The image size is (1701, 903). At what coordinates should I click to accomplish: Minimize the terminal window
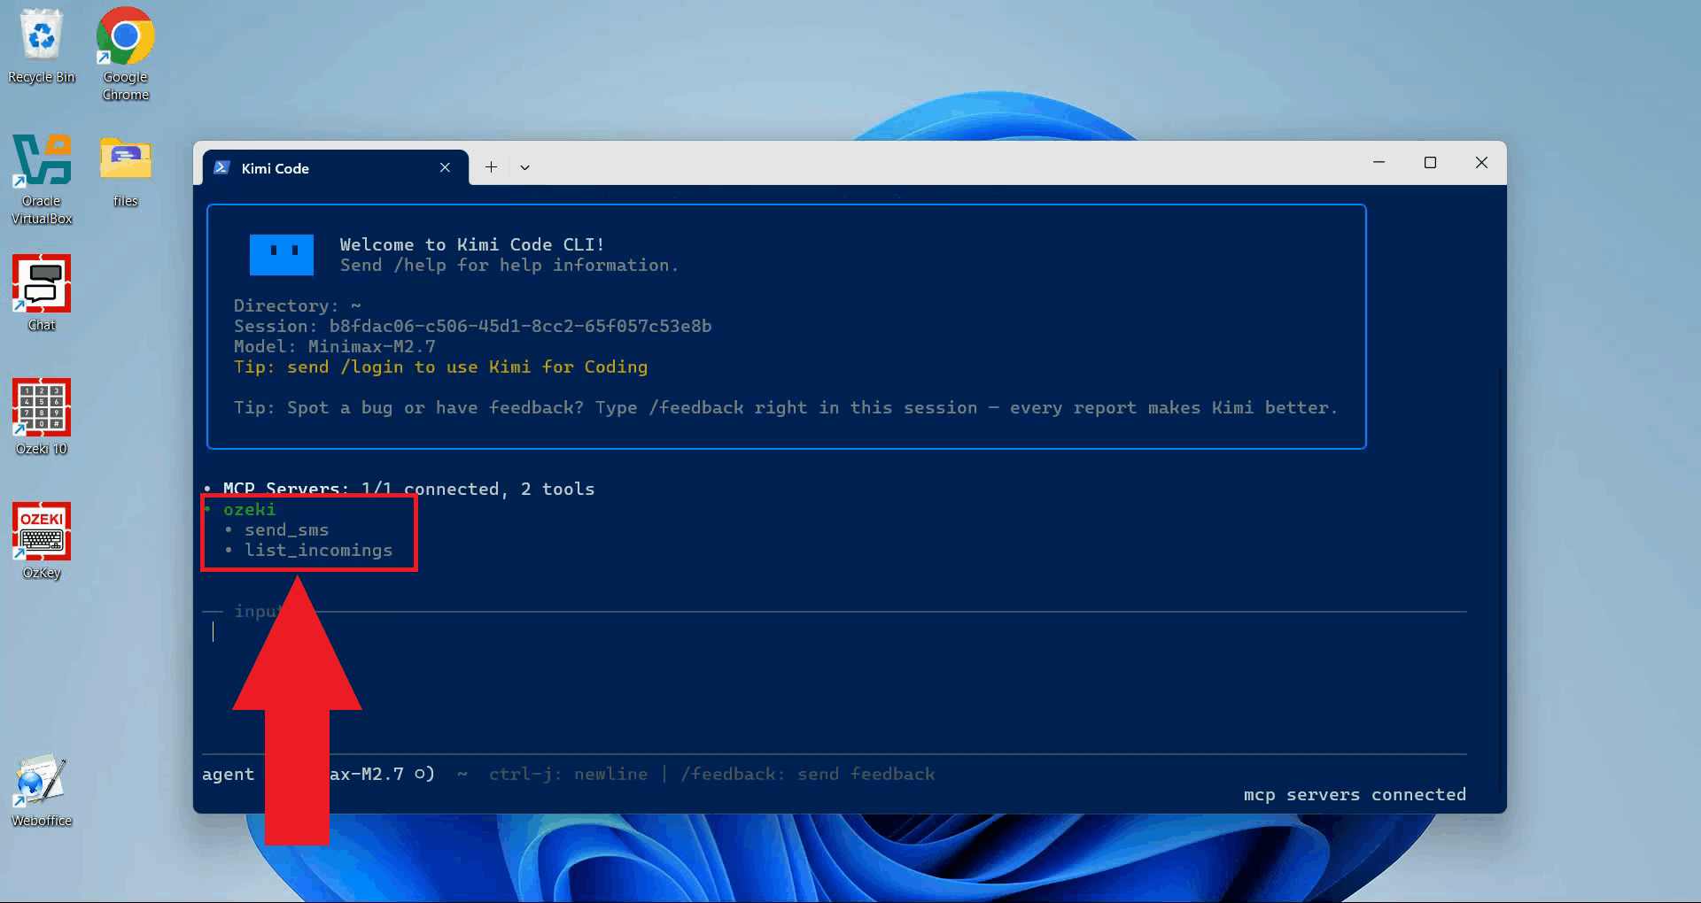(1379, 162)
